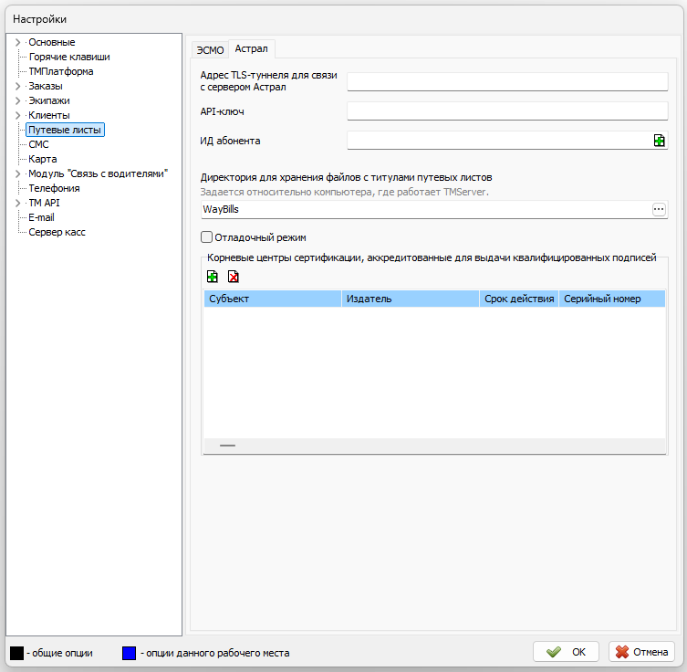Click the blue workplace options color square
Screen dimensions: 687x672
point(129,653)
